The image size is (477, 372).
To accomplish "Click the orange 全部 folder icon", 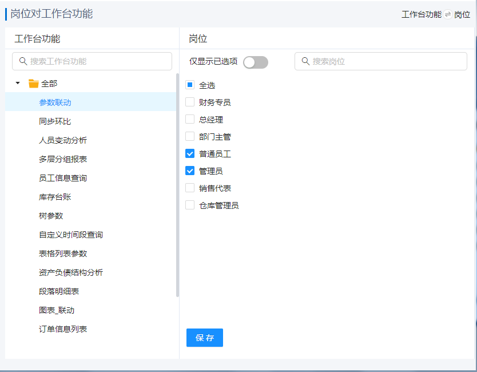I will coord(34,84).
